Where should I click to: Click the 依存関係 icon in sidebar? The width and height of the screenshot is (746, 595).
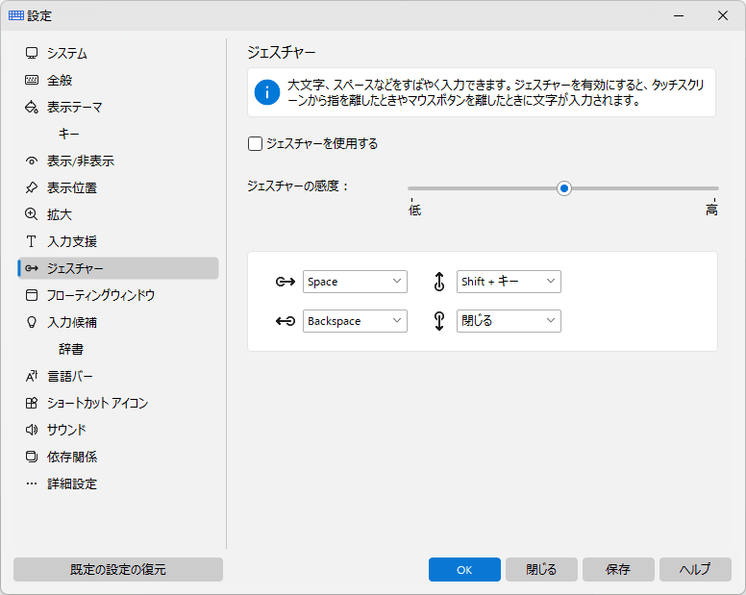pyautogui.click(x=32, y=457)
